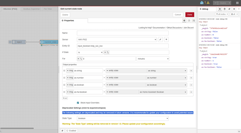The image size is (241, 133).
Task: Click the Cancel button
Action: coord(178,15)
